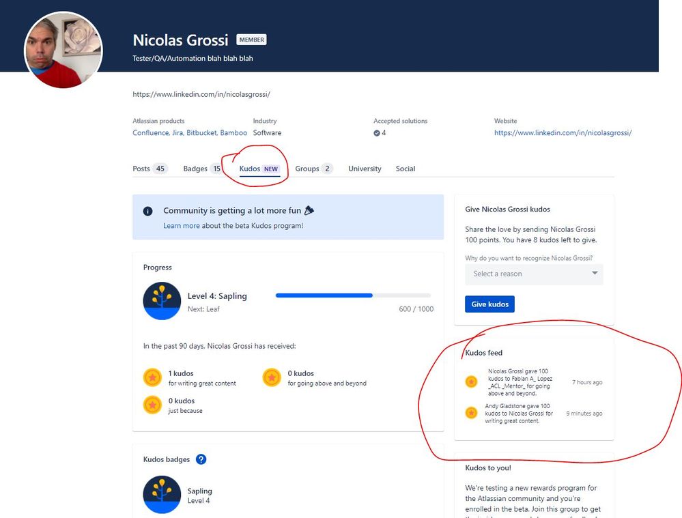Viewport: 682px width, 518px height.
Task: Click the info icon in the Community banner
Action: tap(148, 212)
